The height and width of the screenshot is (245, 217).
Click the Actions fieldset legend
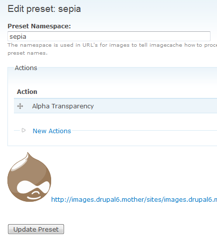click(x=26, y=68)
